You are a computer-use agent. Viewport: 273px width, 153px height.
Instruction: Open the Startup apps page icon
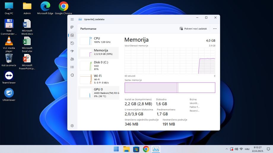(72, 51)
